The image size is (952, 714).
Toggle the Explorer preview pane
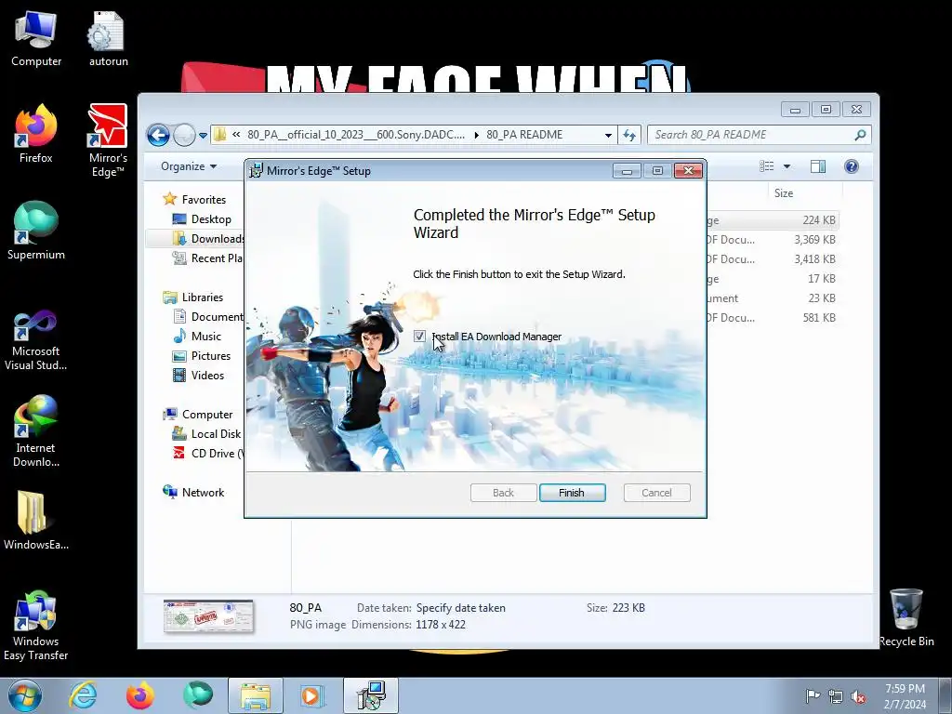tap(818, 166)
